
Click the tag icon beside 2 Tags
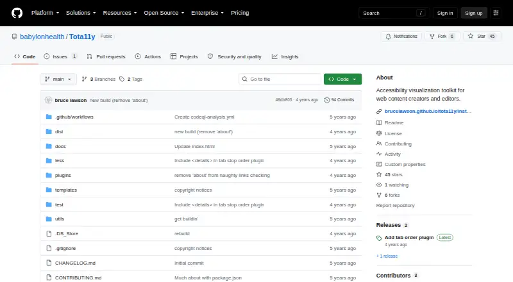coord(122,79)
